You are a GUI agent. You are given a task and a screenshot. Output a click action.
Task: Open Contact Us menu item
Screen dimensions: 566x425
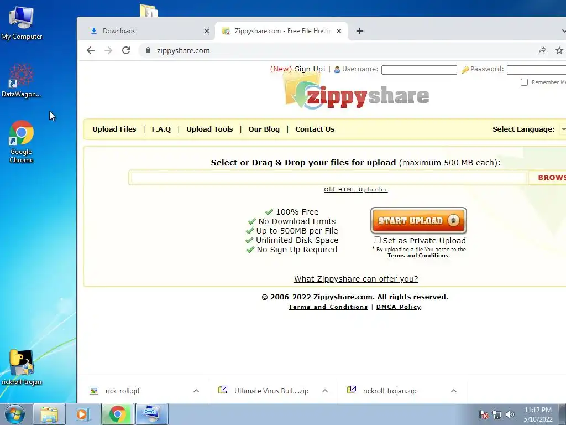pyautogui.click(x=315, y=129)
